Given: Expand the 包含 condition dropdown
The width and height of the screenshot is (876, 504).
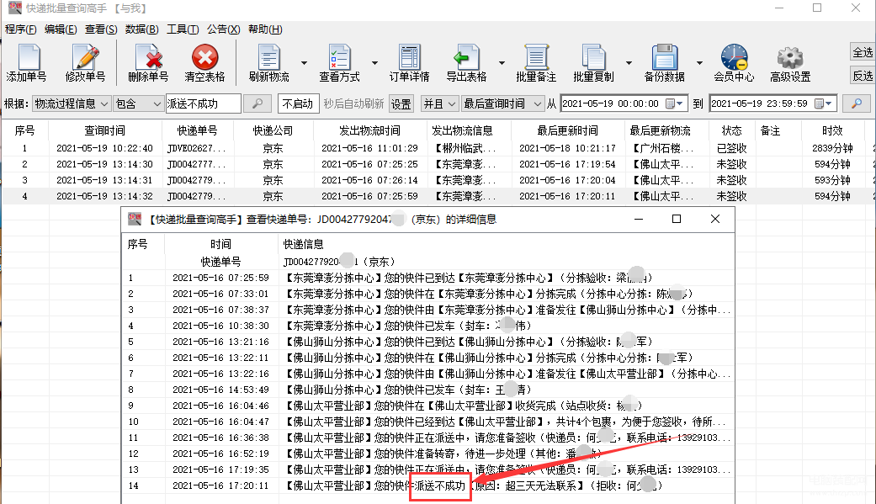Looking at the screenshot, I should [138, 103].
